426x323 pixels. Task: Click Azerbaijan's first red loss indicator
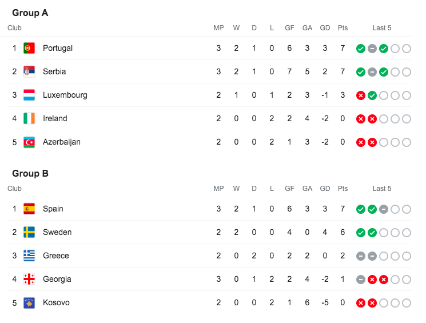[361, 142]
